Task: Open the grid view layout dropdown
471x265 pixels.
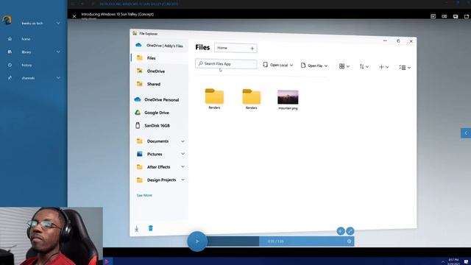Action: (344, 66)
